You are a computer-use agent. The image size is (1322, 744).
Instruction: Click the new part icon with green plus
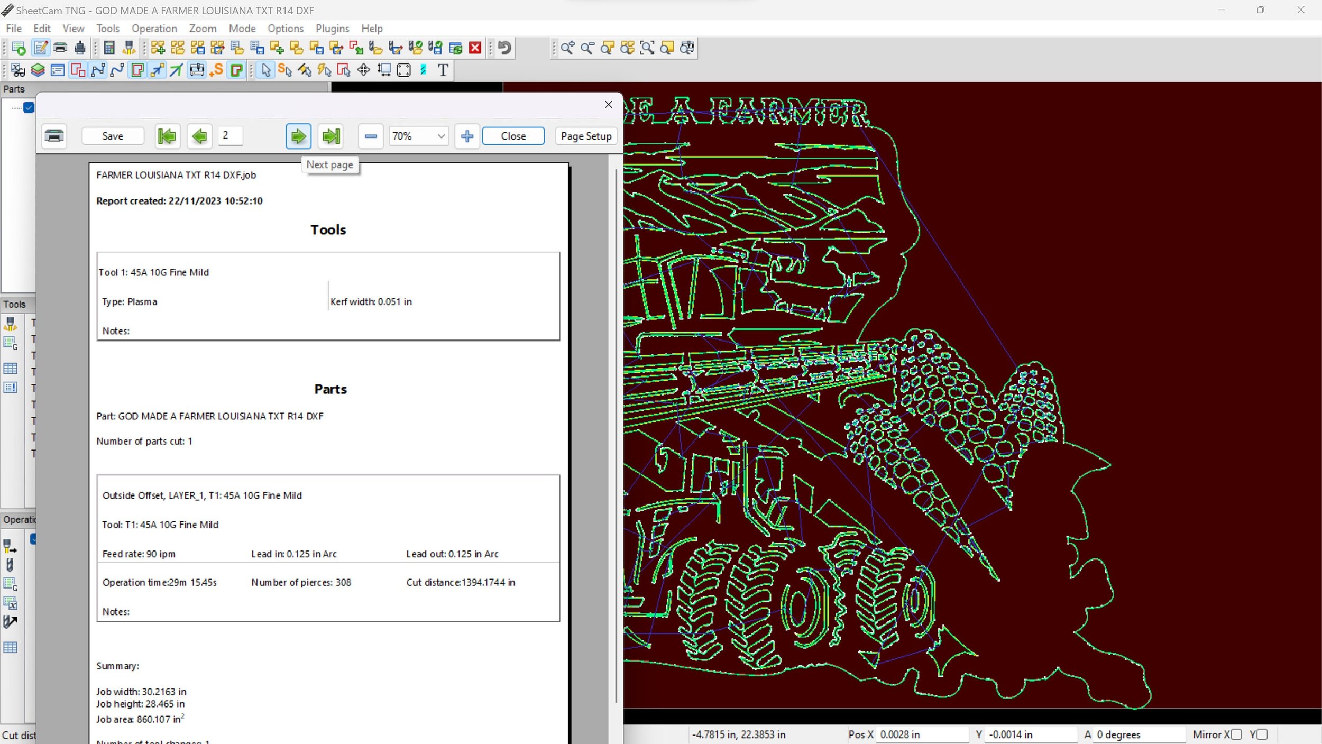point(277,48)
